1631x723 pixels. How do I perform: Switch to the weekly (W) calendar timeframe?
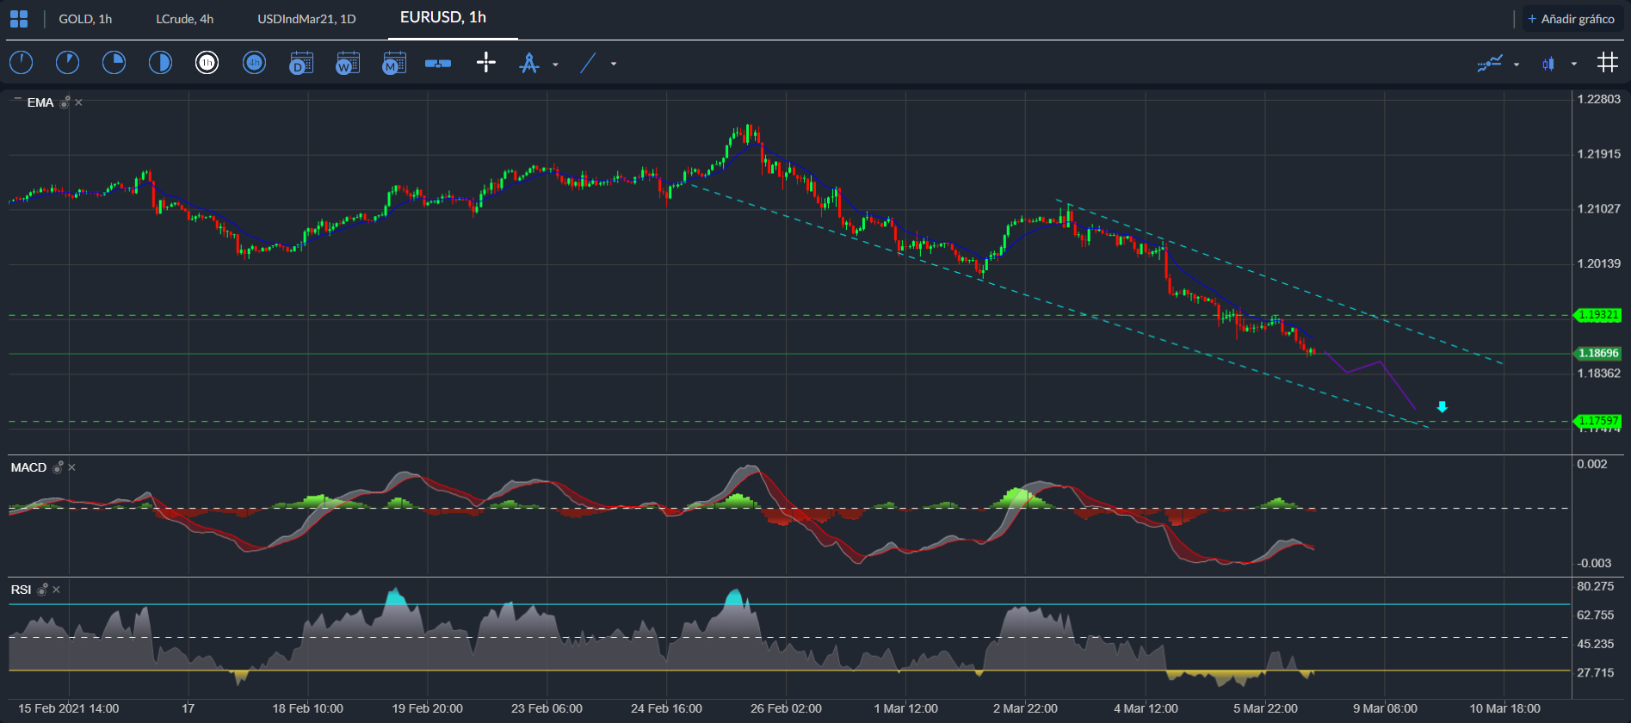(x=348, y=63)
